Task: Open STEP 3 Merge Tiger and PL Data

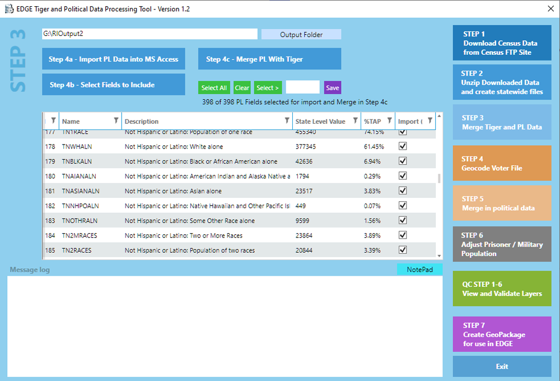Action: point(502,122)
